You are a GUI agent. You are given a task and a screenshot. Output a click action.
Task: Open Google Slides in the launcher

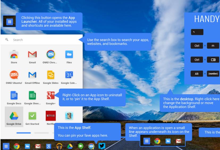pos(50,75)
